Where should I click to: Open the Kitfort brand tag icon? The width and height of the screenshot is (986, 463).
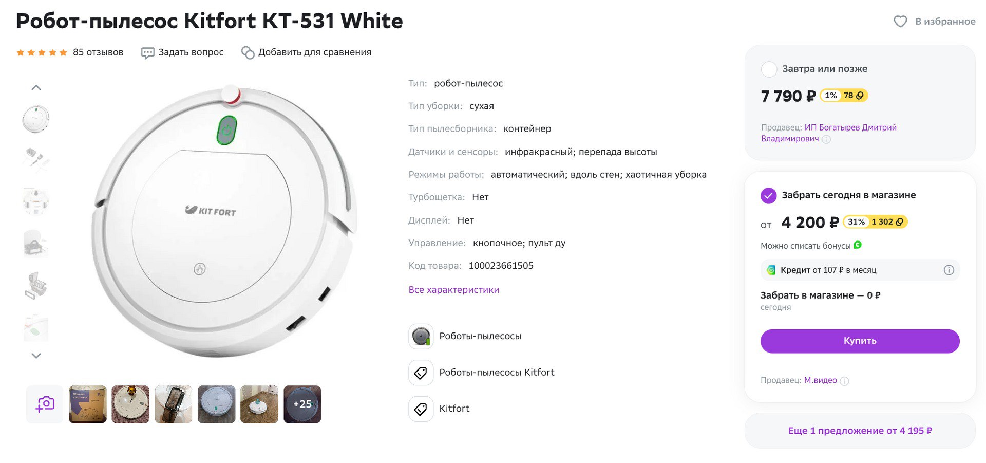[x=421, y=409]
